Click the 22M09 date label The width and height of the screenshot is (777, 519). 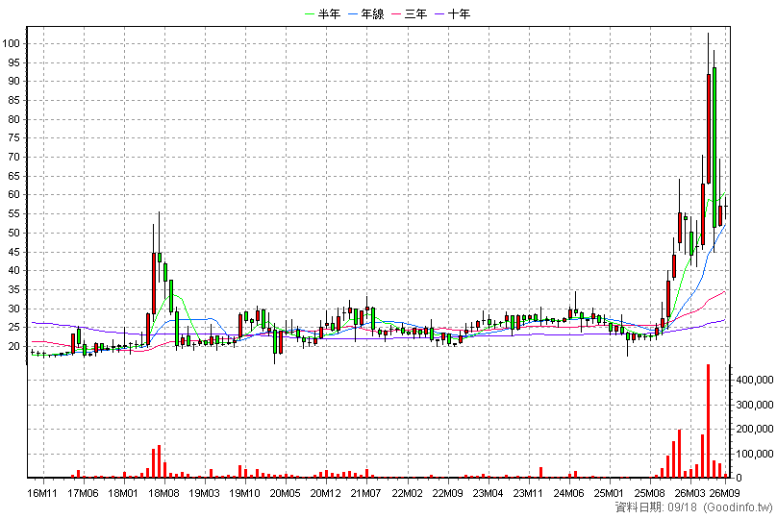tap(448, 493)
